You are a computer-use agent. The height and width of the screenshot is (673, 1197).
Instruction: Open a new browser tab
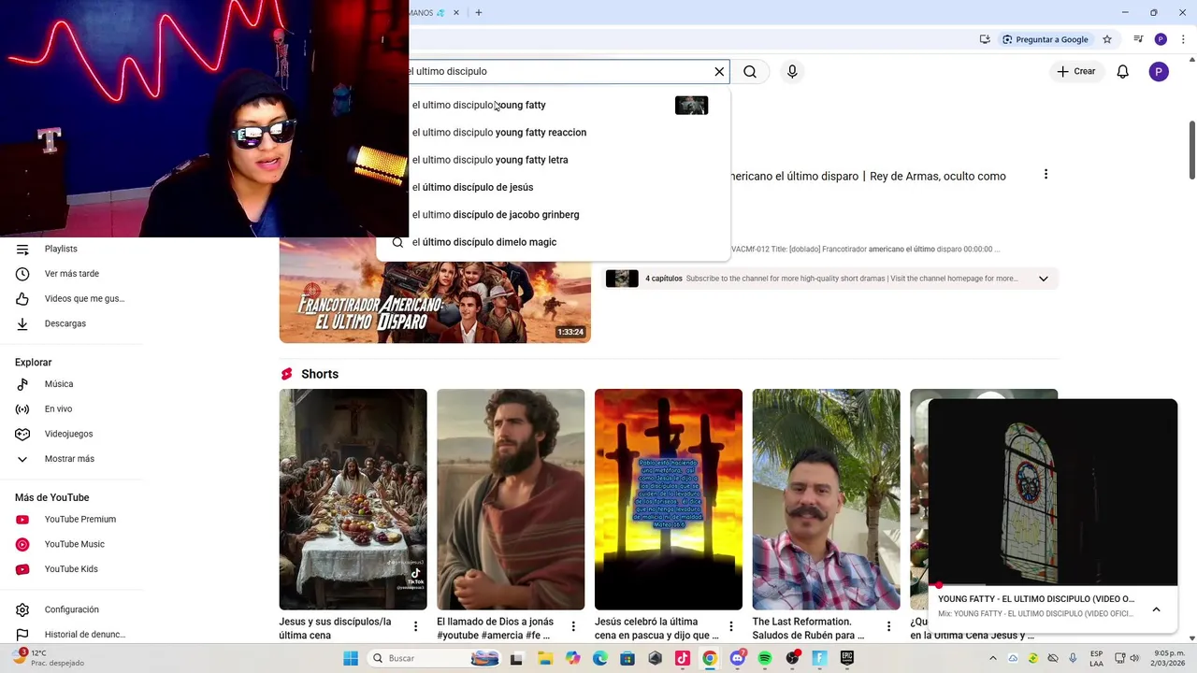click(x=478, y=12)
